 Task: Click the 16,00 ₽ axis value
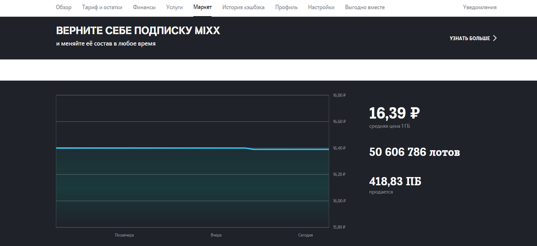[x=340, y=201]
